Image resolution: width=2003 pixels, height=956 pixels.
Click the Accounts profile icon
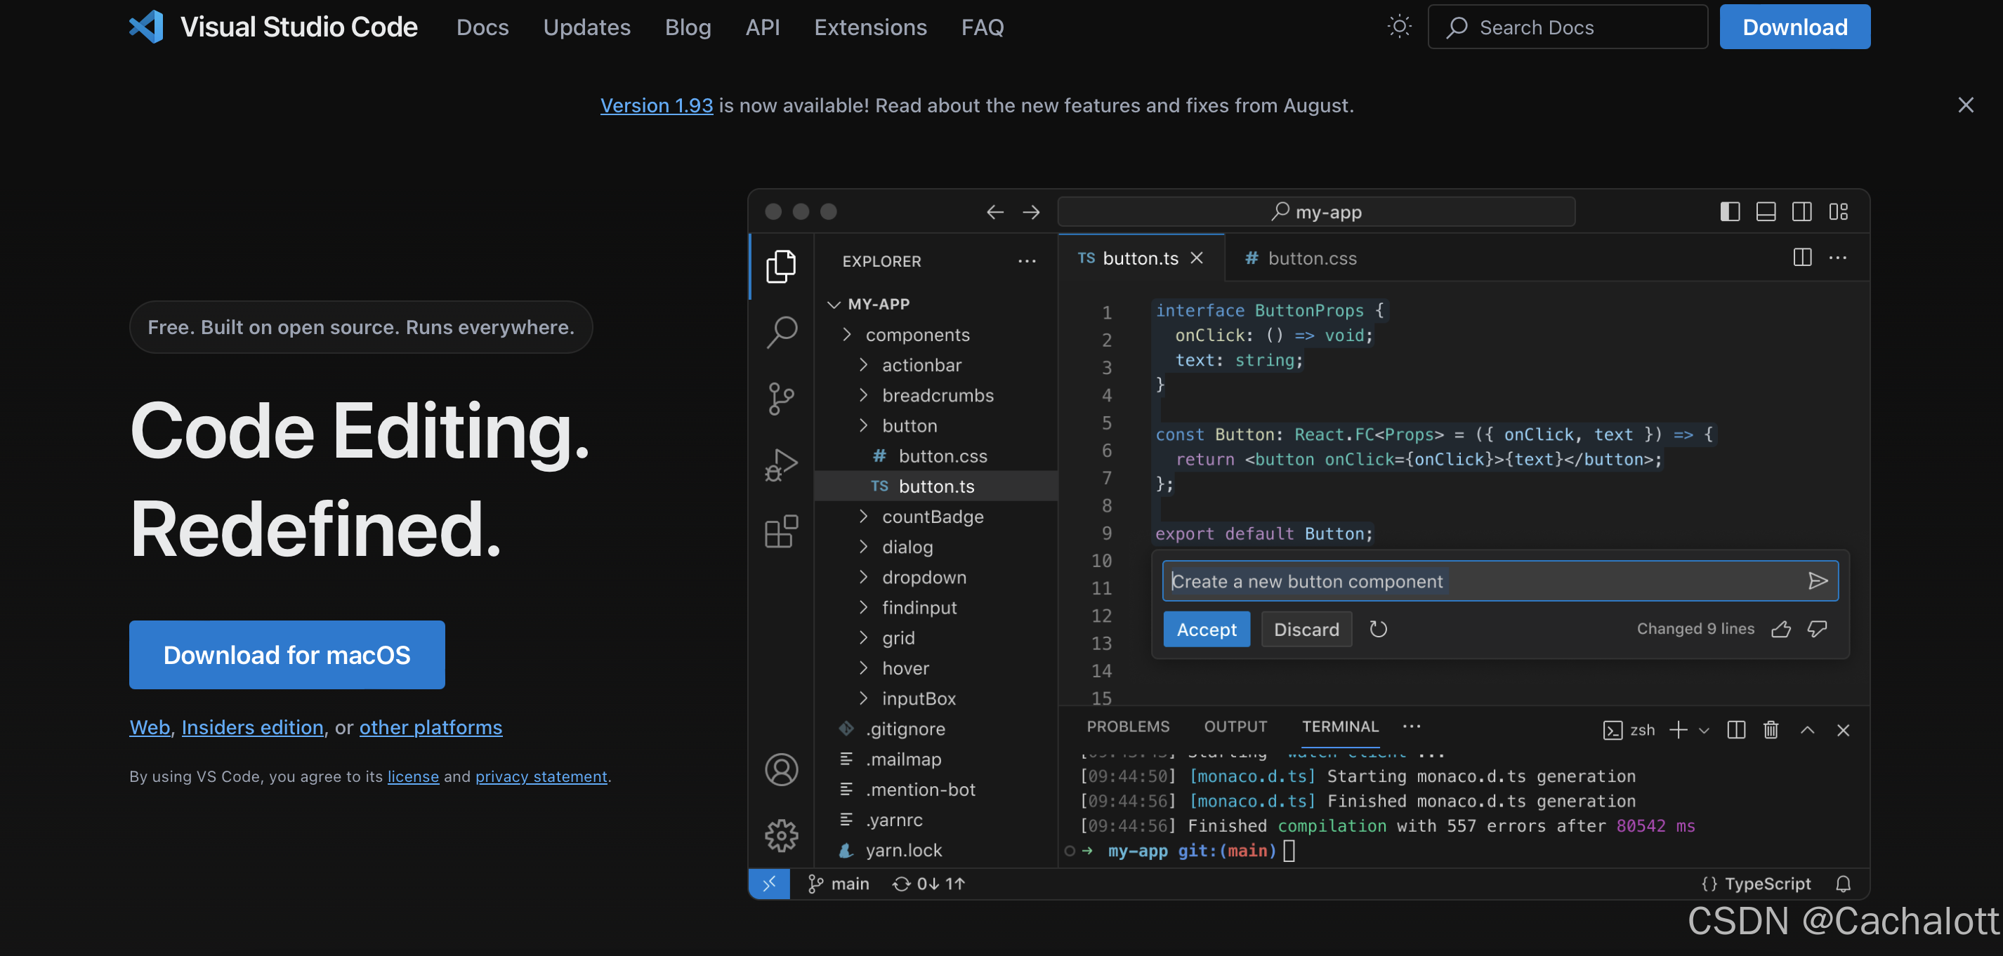[781, 769]
